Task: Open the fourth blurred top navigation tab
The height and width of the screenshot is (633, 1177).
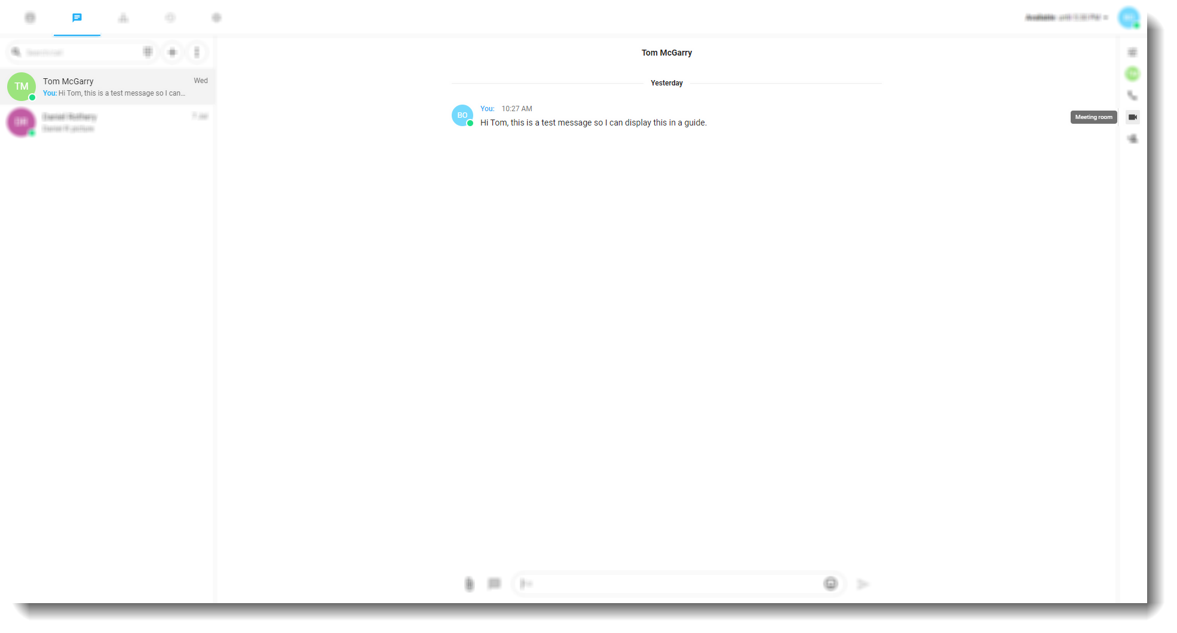Action: tap(170, 18)
